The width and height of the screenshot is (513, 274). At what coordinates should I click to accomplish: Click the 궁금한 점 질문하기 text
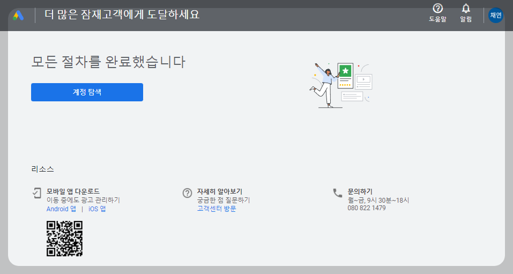[x=224, y=199]
